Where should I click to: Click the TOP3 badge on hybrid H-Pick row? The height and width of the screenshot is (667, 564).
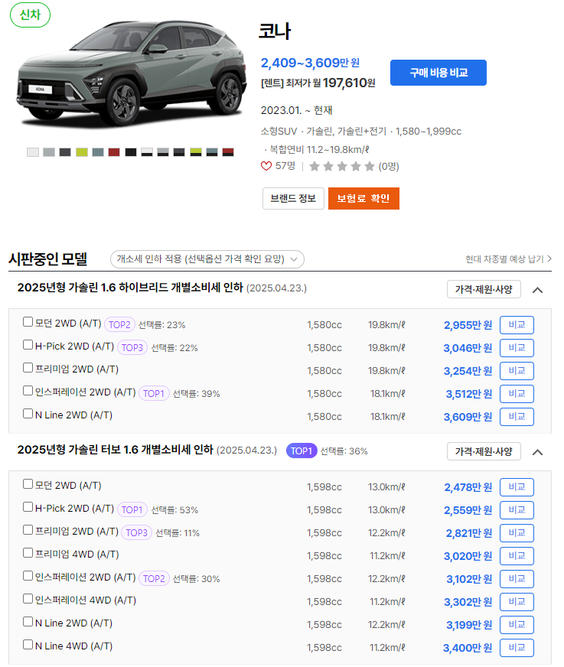tap(132, 347)
